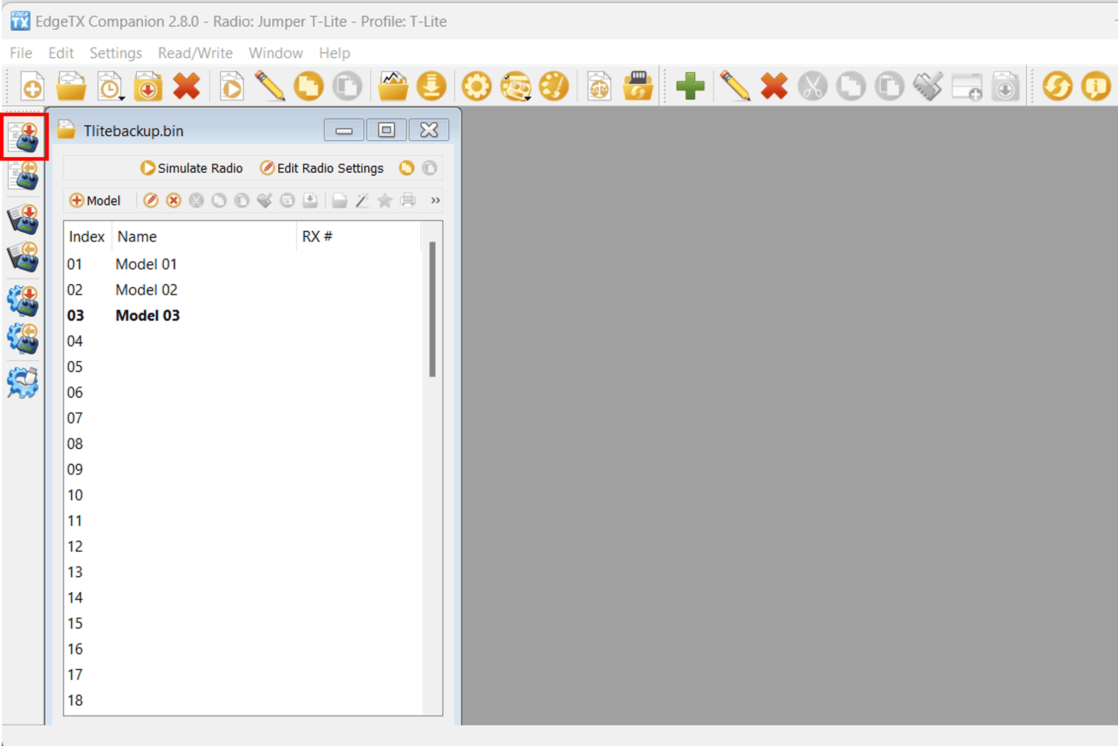1118x746 pixels.
Task: Click the new document plus icon
Action: [32, 86]
